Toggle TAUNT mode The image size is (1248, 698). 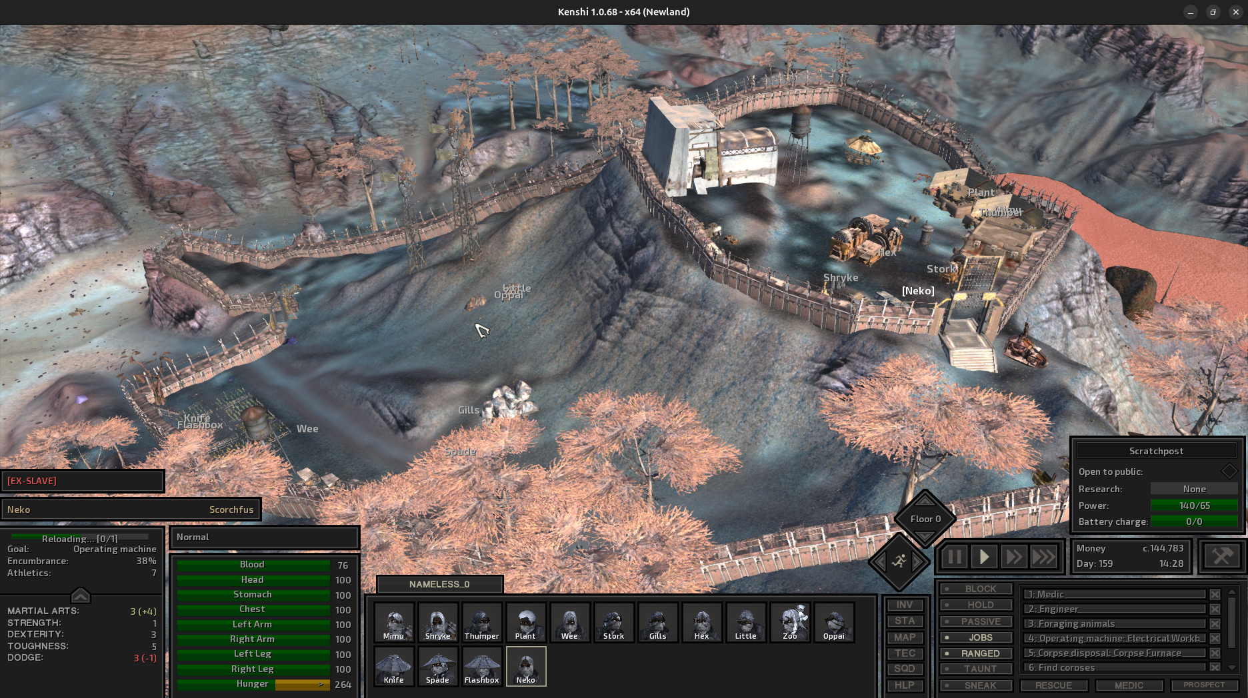[977, 669]
